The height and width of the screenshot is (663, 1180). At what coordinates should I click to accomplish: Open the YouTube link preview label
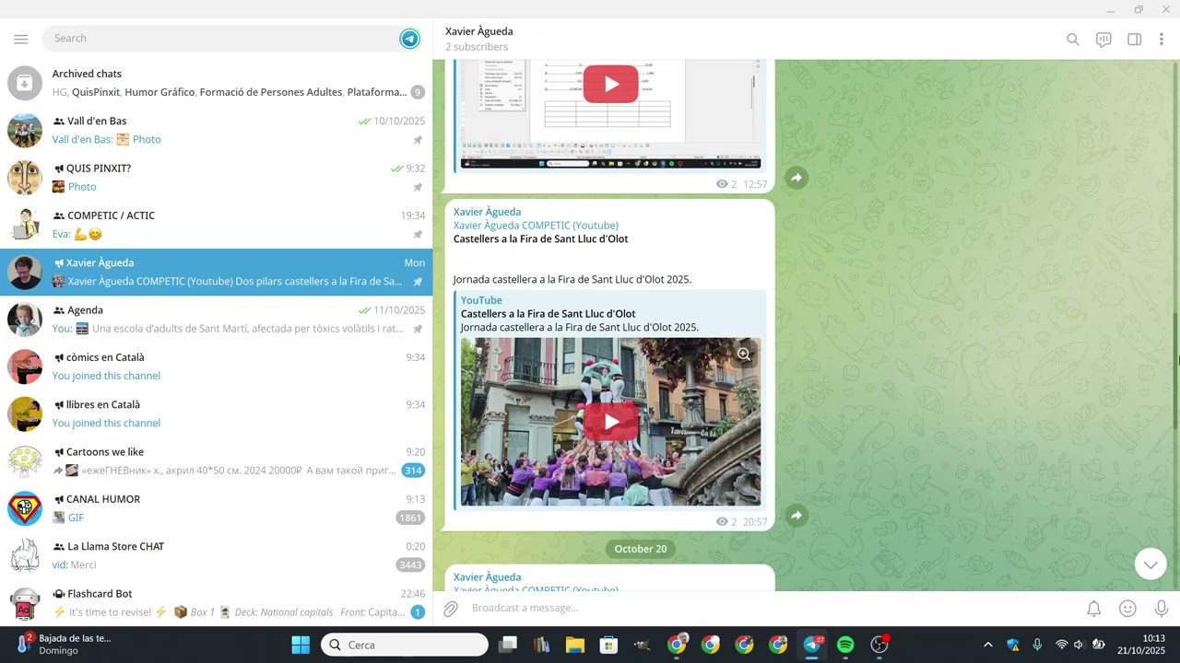[x=481, y=300]
